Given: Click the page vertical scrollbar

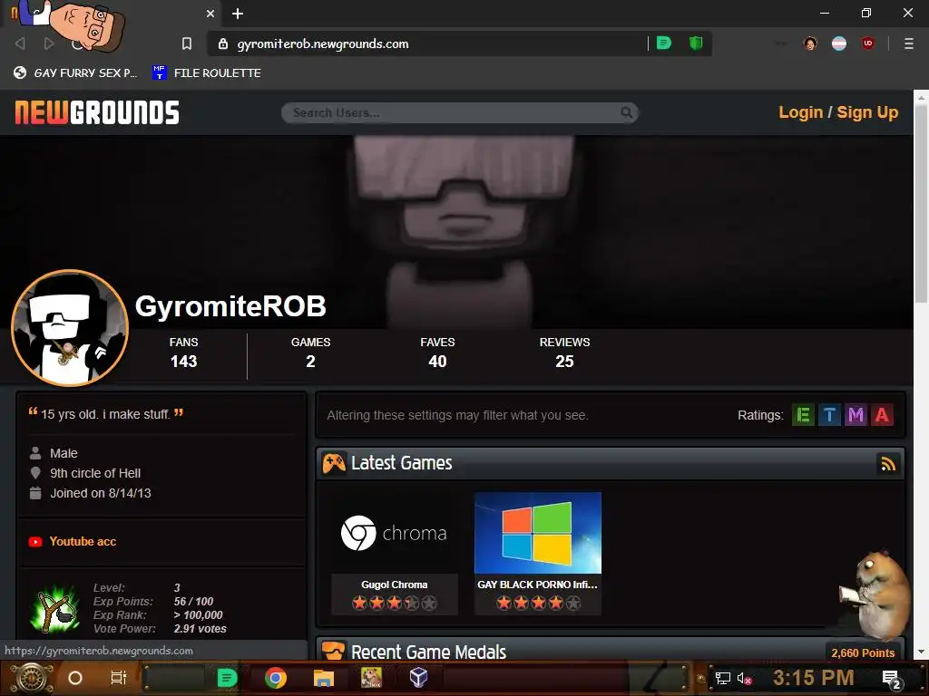Looking at the screenshot, I should (921, 204).
